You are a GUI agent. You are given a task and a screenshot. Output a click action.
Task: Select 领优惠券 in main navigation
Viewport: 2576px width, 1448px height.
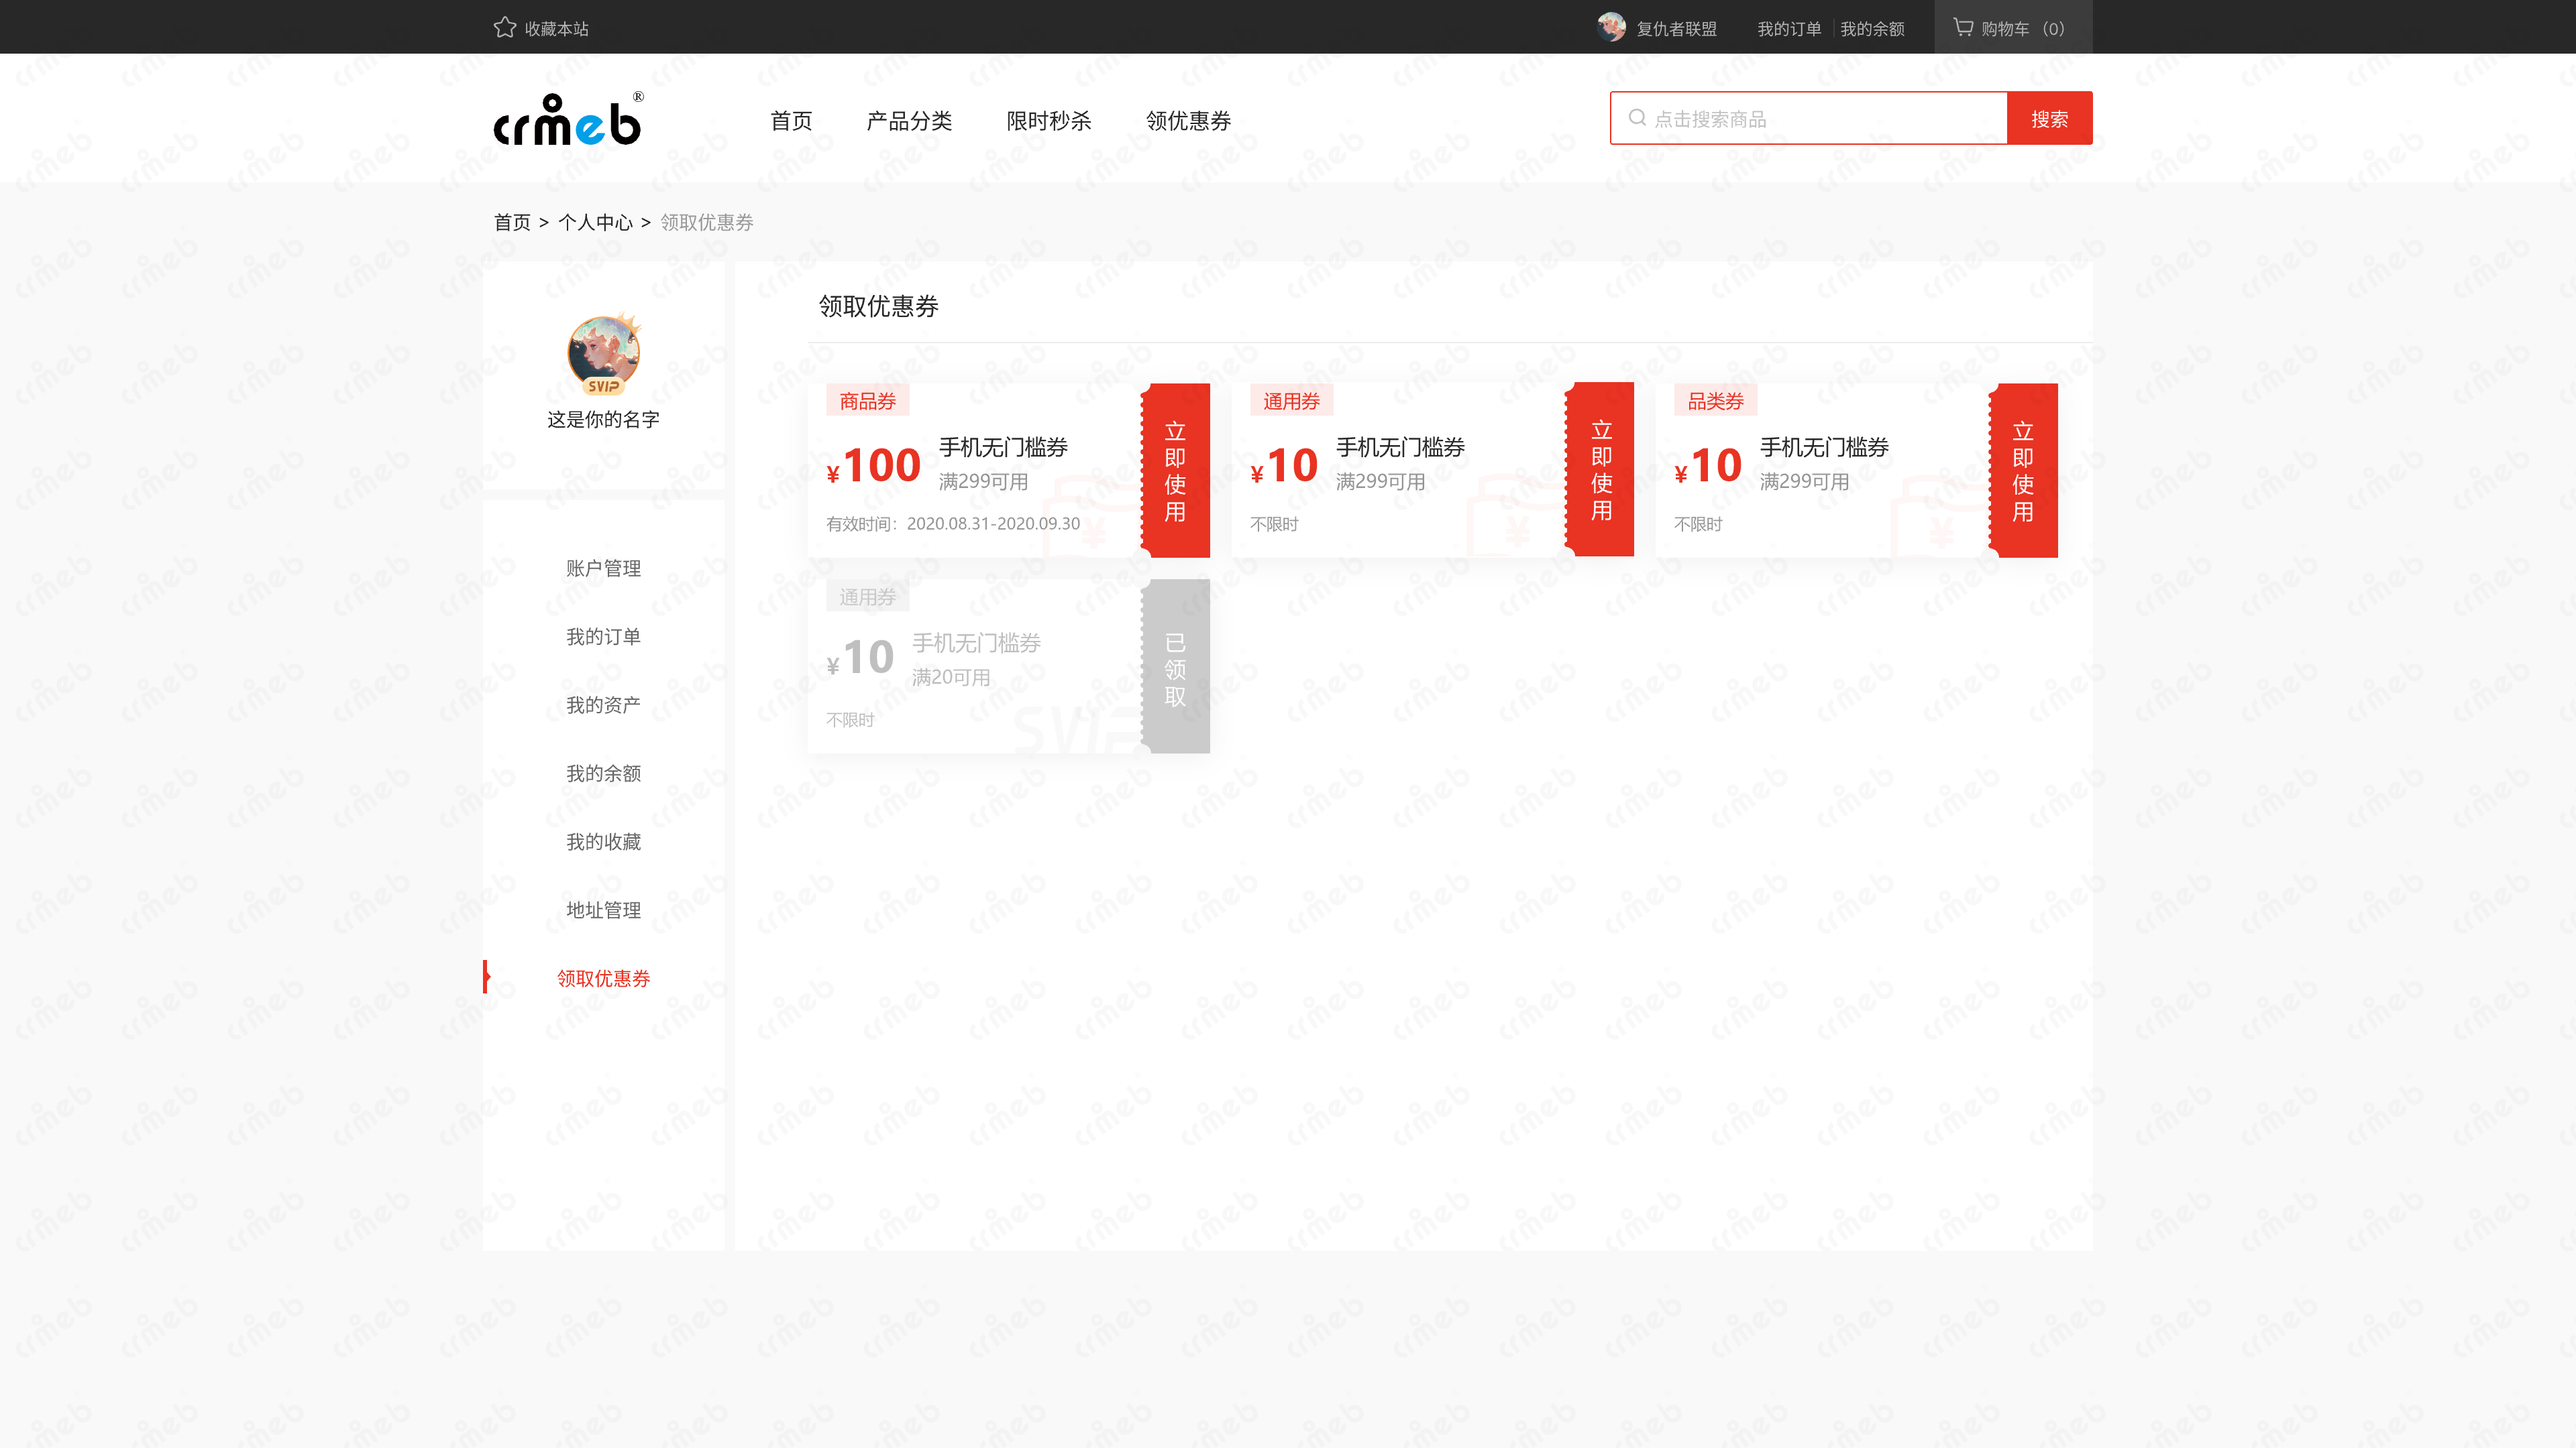click(1188, 121)
